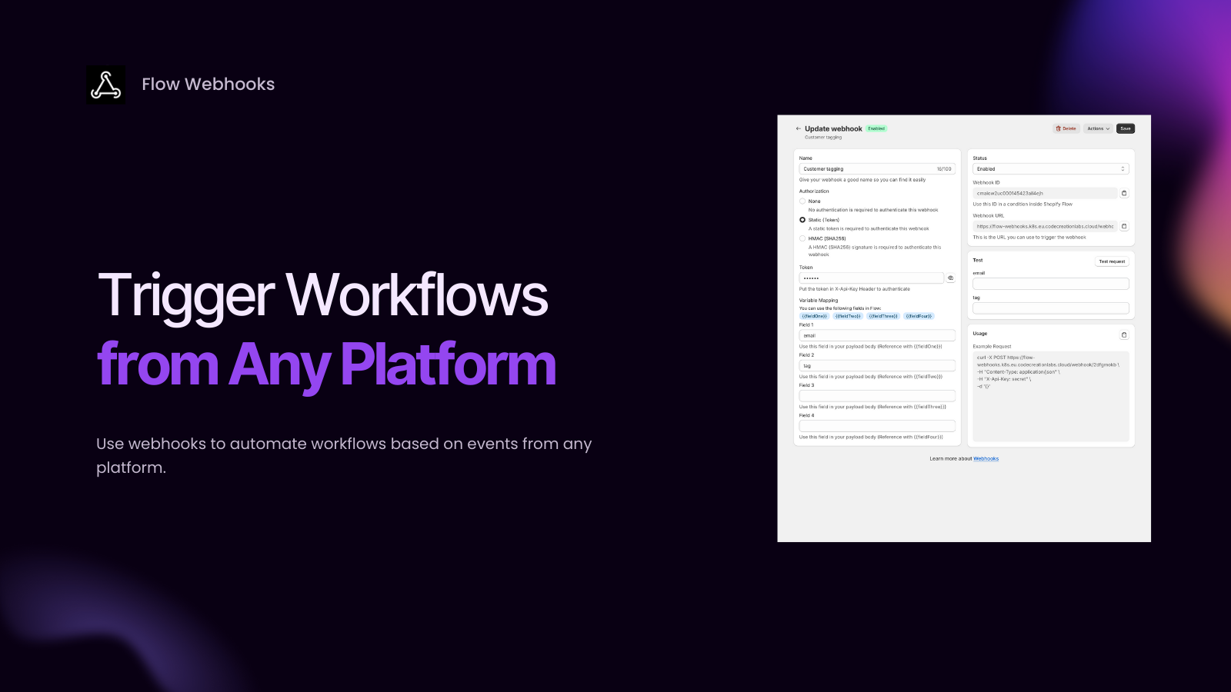Edit the Name field containing Customer tagging
The width and height of the screenshot is (1231, 692).
click(877, 169)
